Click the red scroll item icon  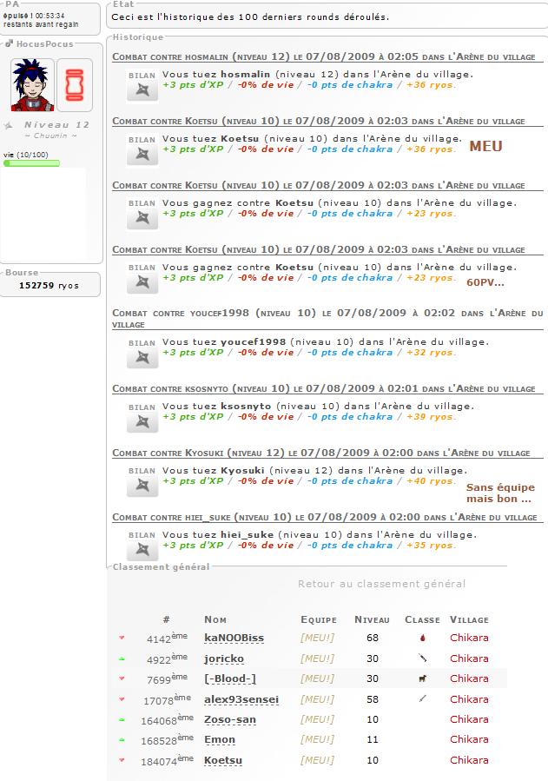tap(75, 84)
